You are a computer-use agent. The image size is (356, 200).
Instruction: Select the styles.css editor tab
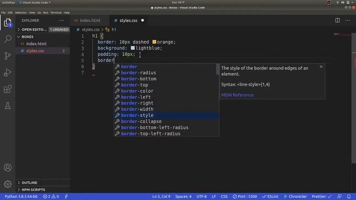(x=128, y=21)
